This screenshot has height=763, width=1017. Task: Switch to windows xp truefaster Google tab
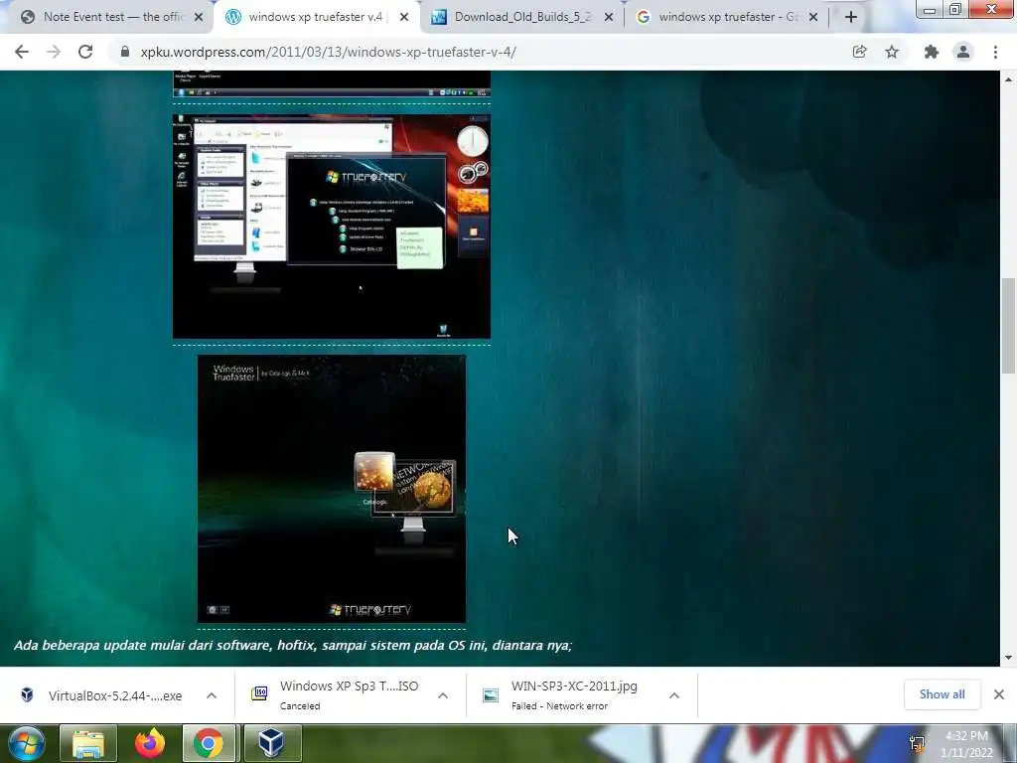726,17
